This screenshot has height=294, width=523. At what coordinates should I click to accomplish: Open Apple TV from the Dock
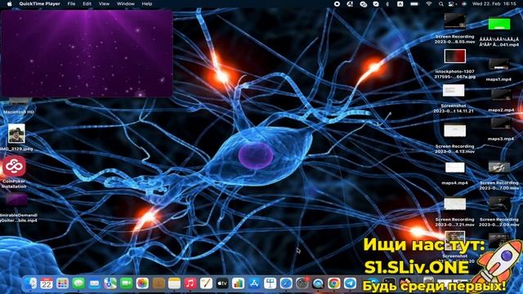pyautogui.click(x=222, y=283)
